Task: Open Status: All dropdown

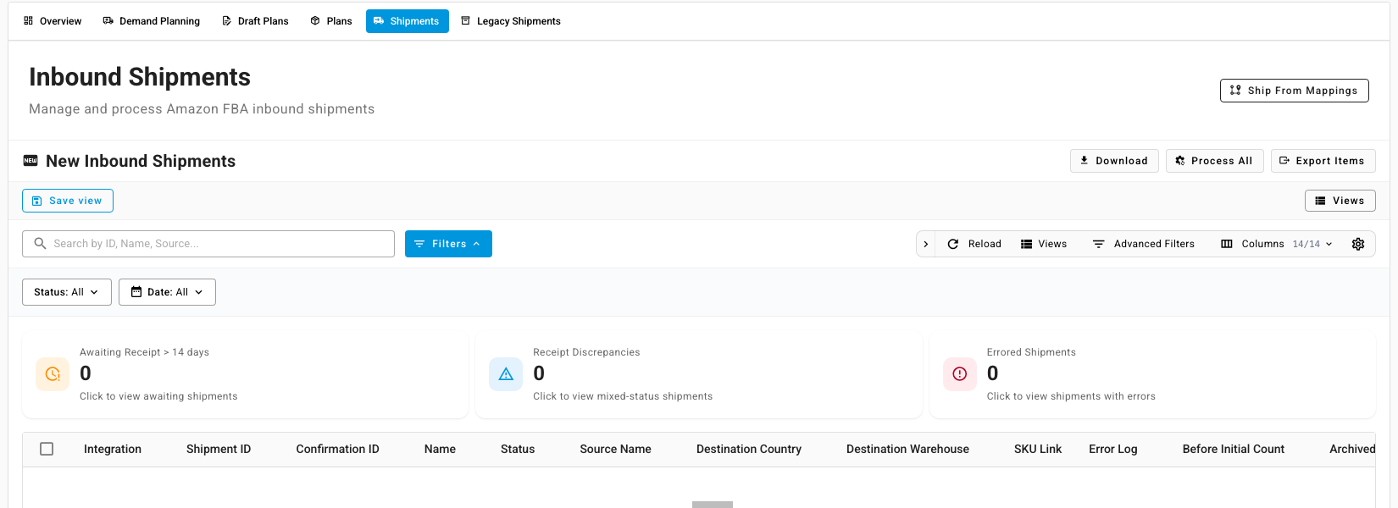Action: point(67,292)
